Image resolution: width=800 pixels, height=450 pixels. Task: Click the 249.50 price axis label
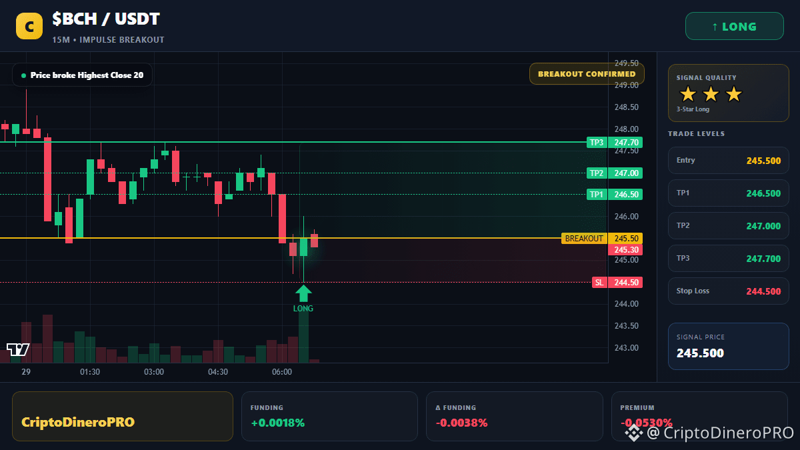627,63
